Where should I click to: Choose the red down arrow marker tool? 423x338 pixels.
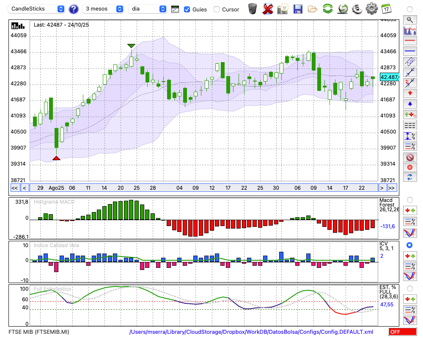coord(409,93)
